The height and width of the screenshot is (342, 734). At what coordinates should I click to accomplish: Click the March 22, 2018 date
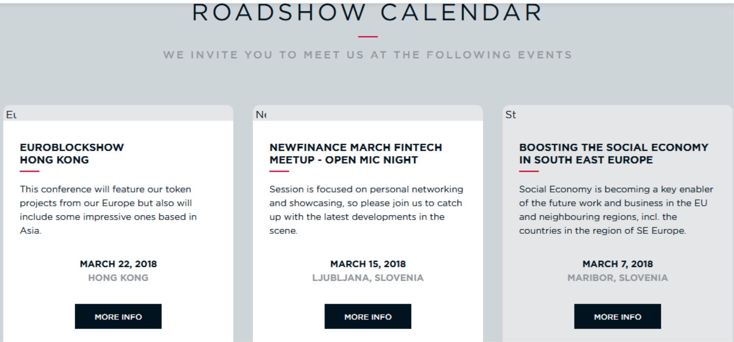[118, 264]
